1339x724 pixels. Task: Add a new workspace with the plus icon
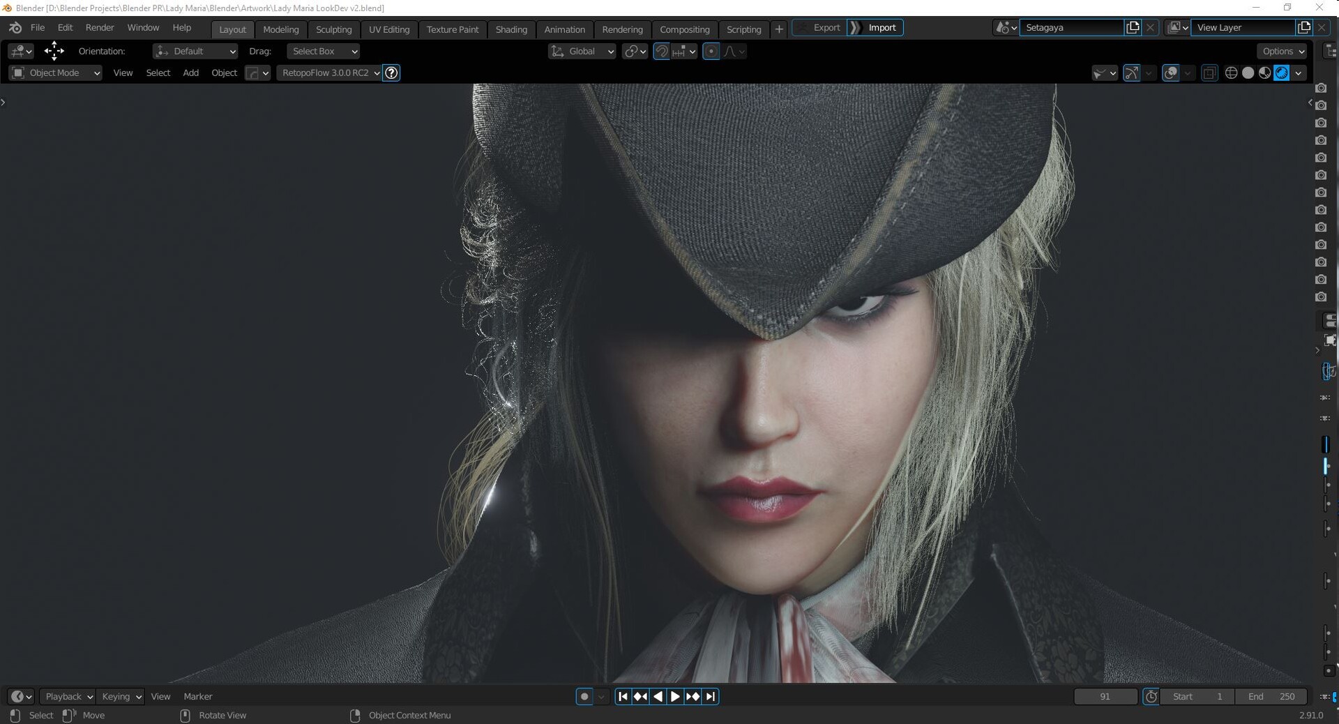779,29
